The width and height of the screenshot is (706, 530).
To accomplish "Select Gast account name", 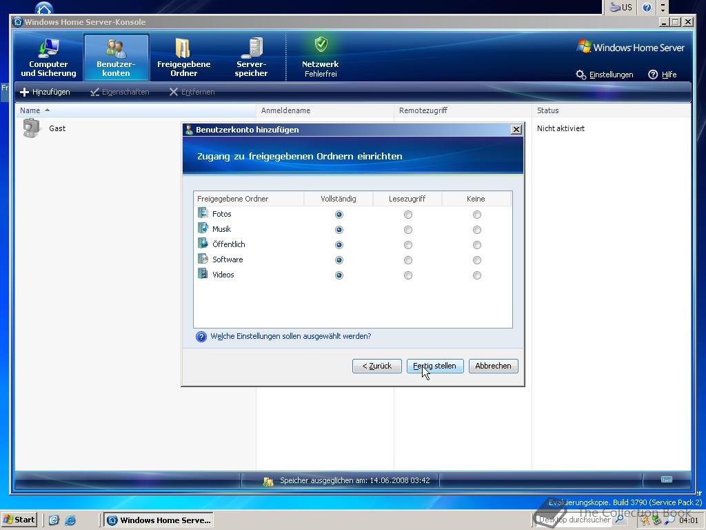I will pos(57,128).
